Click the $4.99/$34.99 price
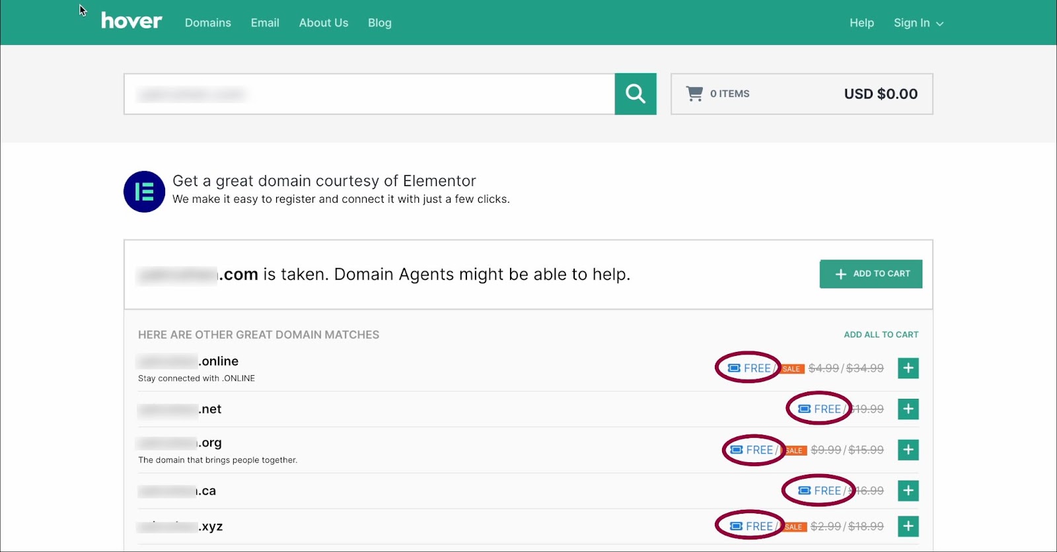The height and width of the screenshot is (552, 1057). tap(846, 368)
